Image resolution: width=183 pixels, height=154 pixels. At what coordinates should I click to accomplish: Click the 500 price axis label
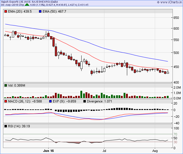(176, 53)
